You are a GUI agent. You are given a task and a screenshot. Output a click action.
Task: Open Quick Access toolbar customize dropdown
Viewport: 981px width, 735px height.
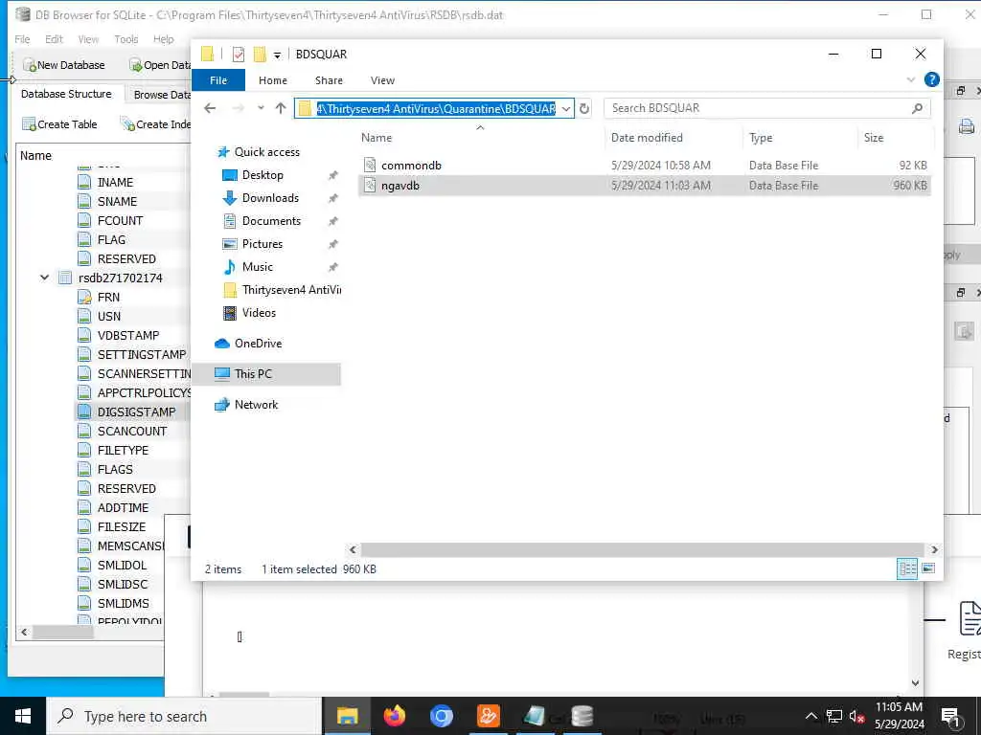click(x=277, y=55)
